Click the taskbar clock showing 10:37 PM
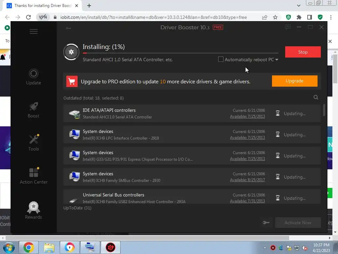This screenshot has height=254, width=338. [x=321, y=248]
